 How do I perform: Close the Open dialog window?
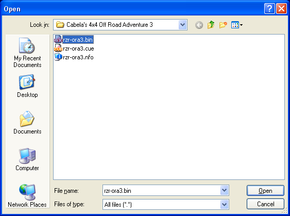[x=281, y=9]
